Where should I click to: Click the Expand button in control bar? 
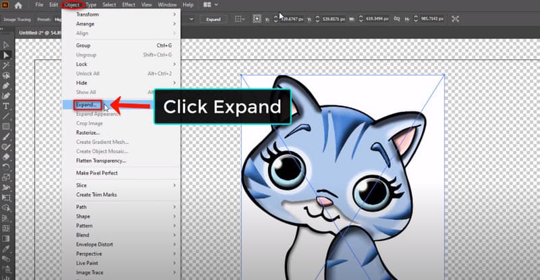213,20
